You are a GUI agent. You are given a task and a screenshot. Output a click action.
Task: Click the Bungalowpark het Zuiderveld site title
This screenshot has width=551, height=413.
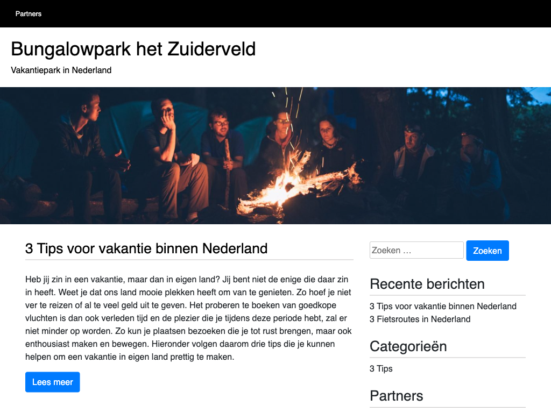133,49
